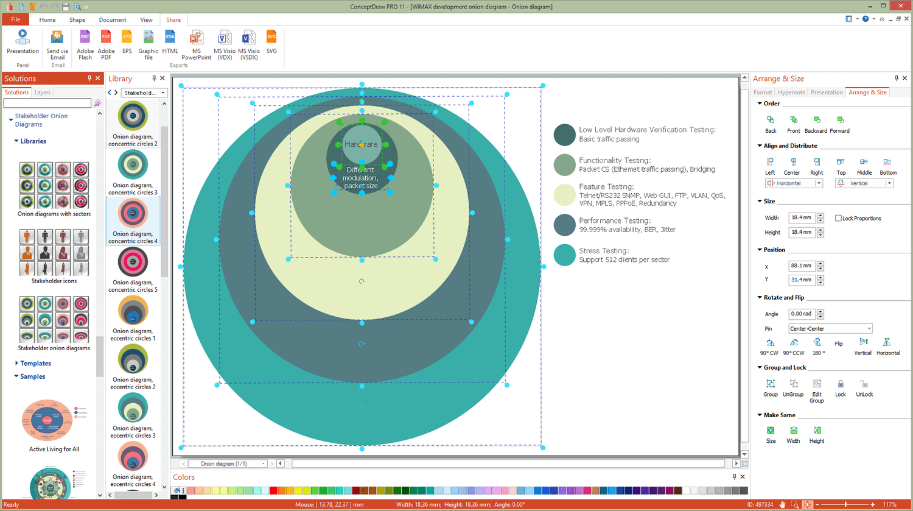Switch to the Layers tab

point(43,93)
